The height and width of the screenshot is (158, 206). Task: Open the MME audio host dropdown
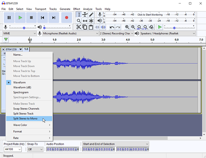19,33
